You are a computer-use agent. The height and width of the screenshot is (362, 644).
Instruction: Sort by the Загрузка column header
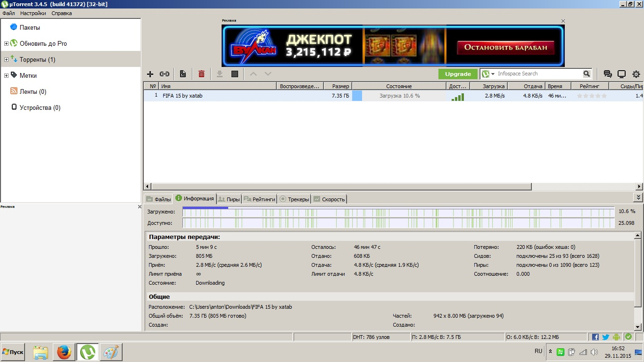pos(488,86)
